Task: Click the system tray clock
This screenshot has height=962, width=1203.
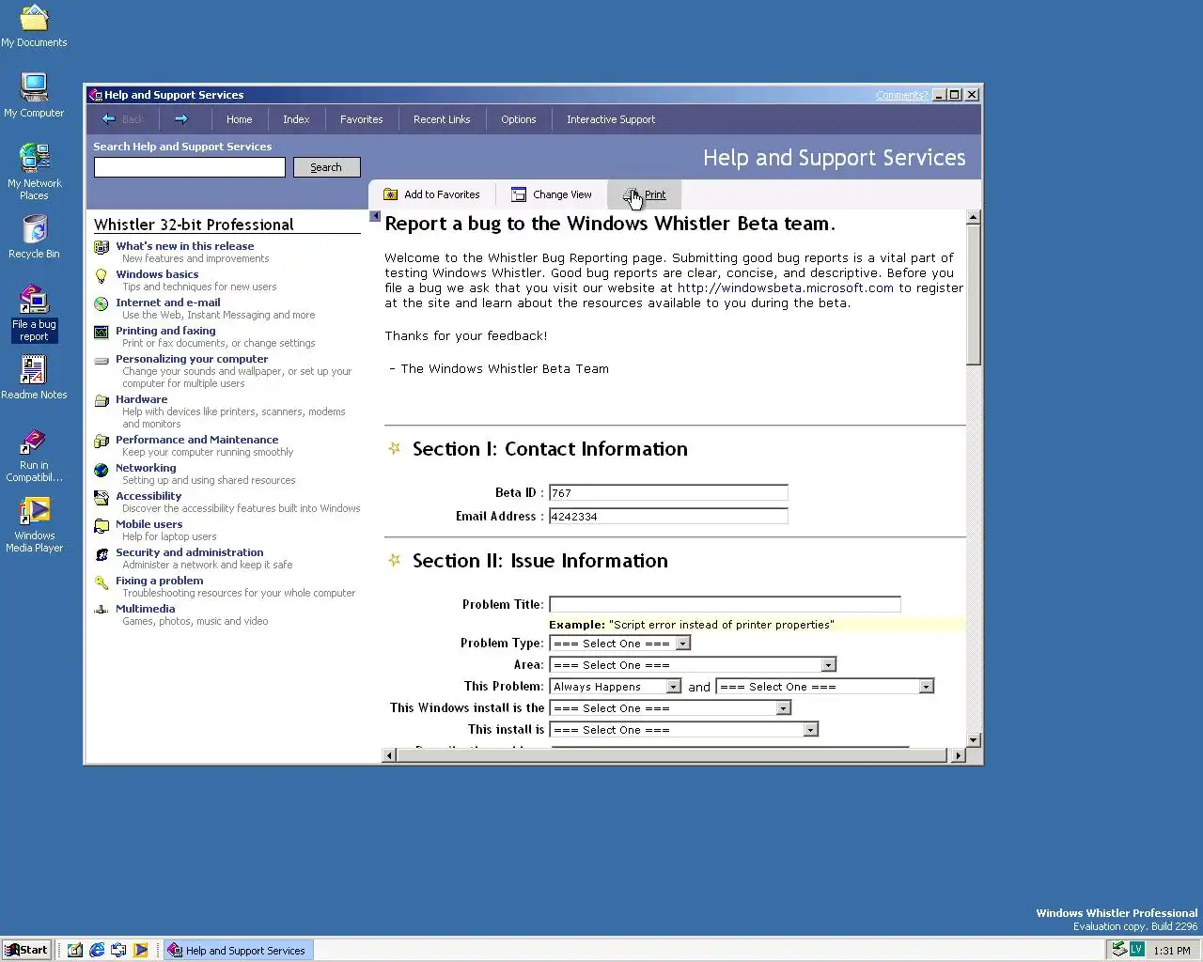Action: click(x=1171, y=951)
